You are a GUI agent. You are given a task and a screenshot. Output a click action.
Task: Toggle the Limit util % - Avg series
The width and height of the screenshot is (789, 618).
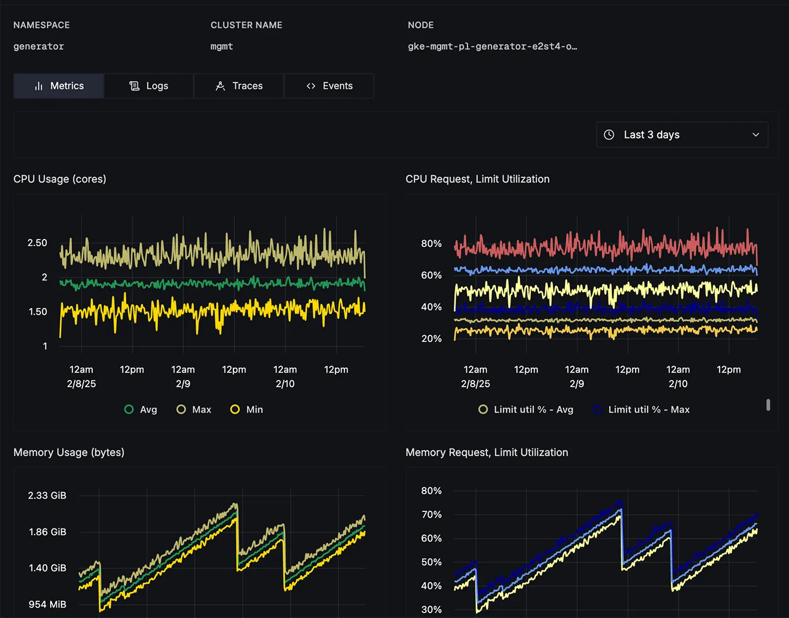[525, 409]
